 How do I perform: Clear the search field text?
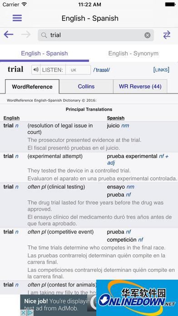148,35
